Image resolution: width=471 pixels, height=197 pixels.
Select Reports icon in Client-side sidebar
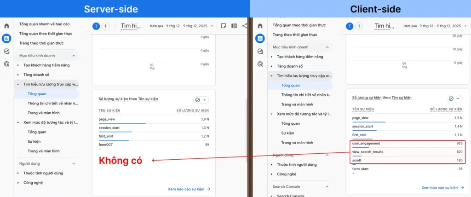[260, 39]
